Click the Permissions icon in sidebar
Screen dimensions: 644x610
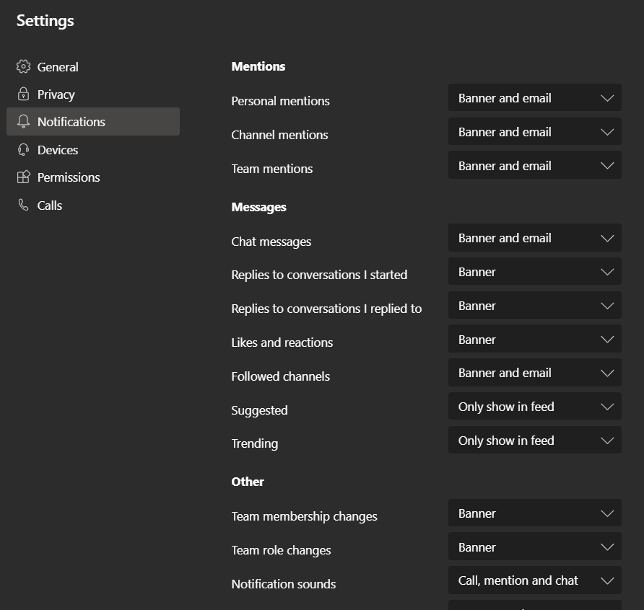click(23, 177)
